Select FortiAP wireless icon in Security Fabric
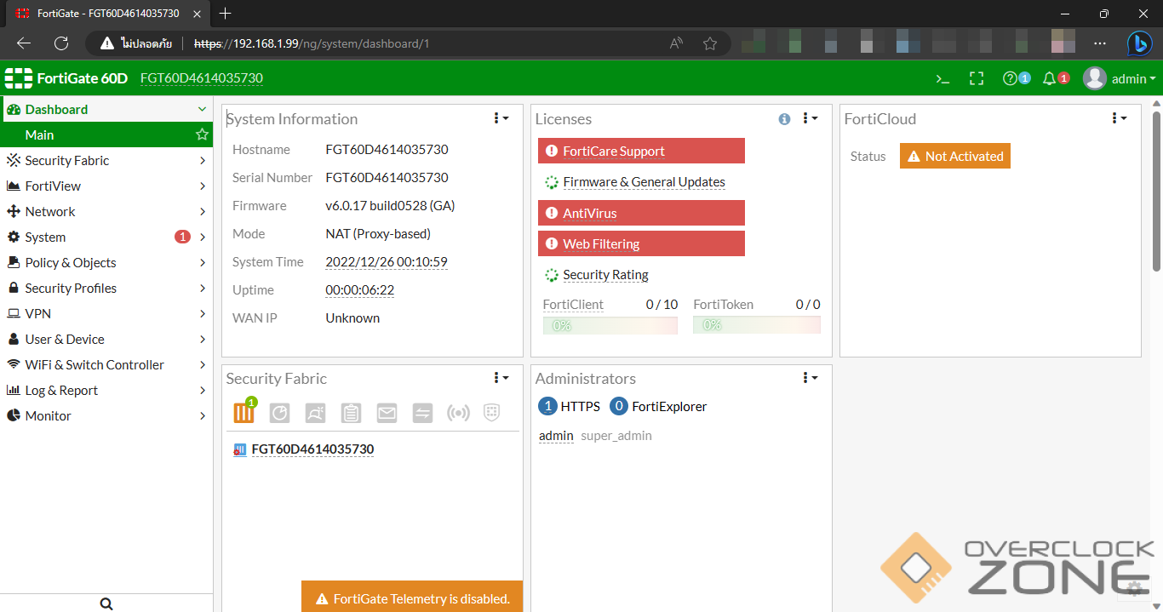 pyautogui.click(x=458, y=413)
